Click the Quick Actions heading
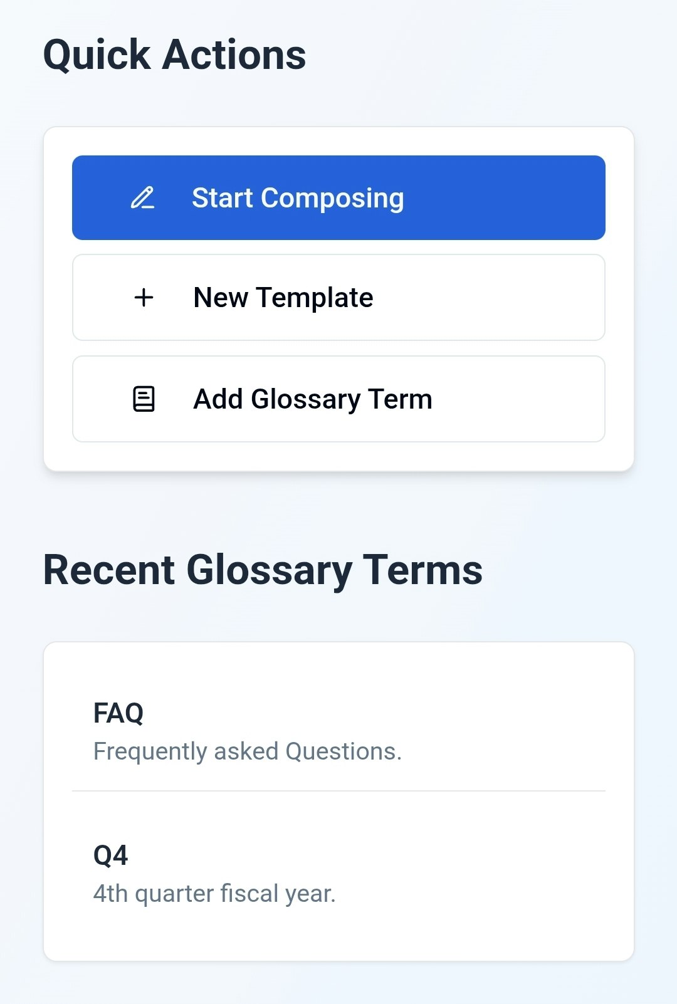This screenshot has width=677, height=1004. [x=174, y=55]
